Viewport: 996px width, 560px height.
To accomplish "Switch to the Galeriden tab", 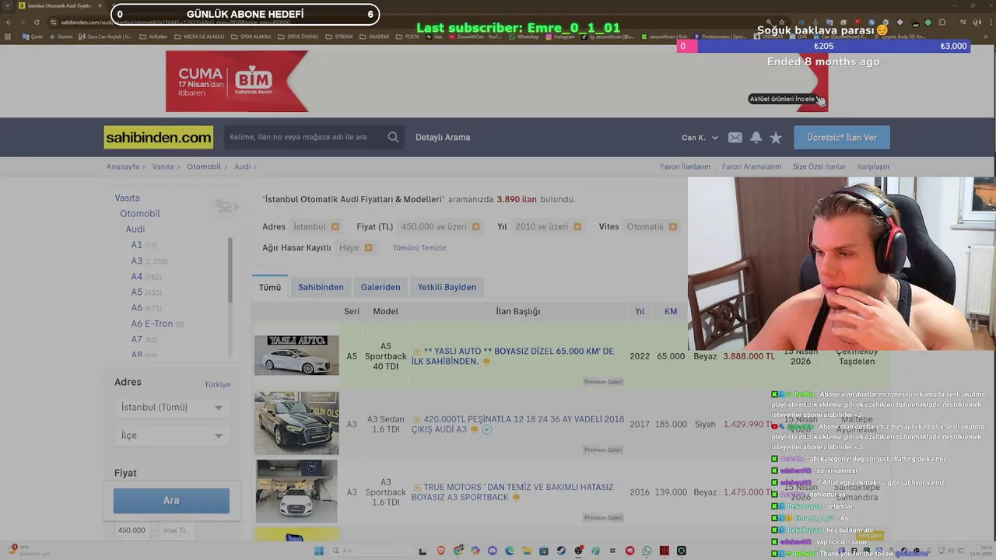I will [381, 287].
